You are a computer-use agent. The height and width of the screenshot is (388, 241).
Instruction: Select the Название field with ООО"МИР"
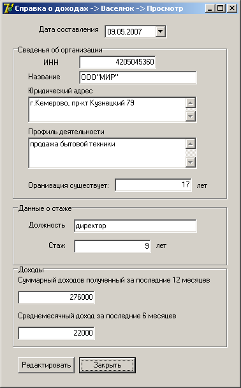[x=138, y=77]
